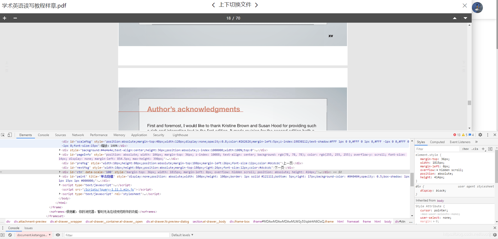
Task: Add new style rule with plus icon
Action: 483,149
